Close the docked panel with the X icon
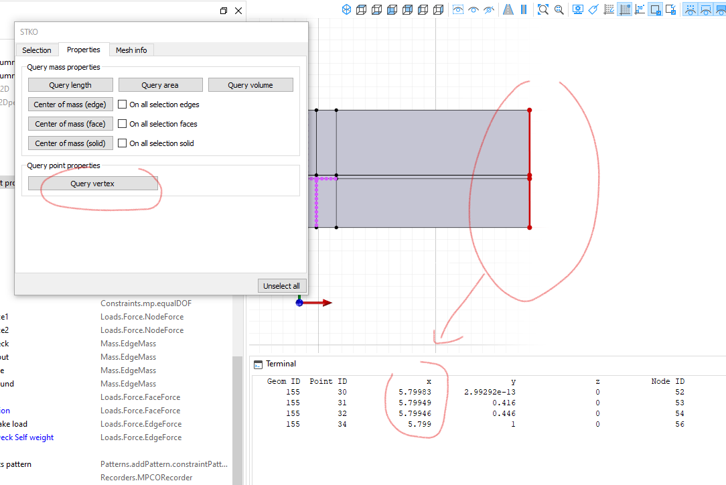 click(x=238, y=11)
